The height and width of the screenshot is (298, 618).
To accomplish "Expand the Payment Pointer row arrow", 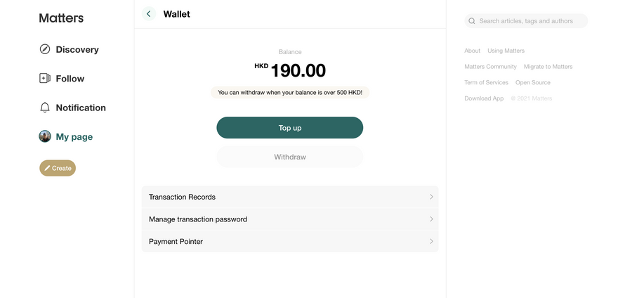I will click(x=431, y=241).
